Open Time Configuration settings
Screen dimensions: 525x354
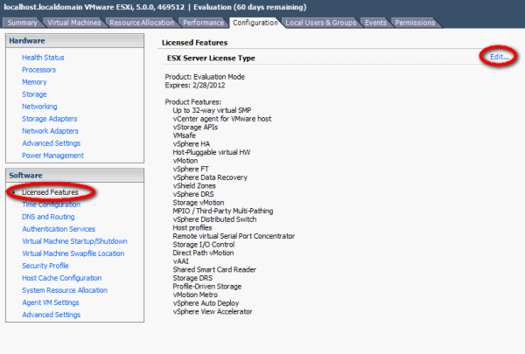pos(52,205)
